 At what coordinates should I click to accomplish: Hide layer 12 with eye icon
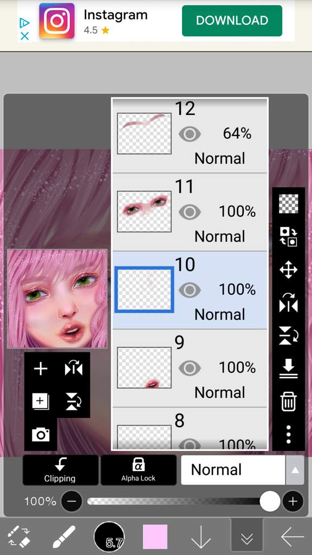pos(190,134)
